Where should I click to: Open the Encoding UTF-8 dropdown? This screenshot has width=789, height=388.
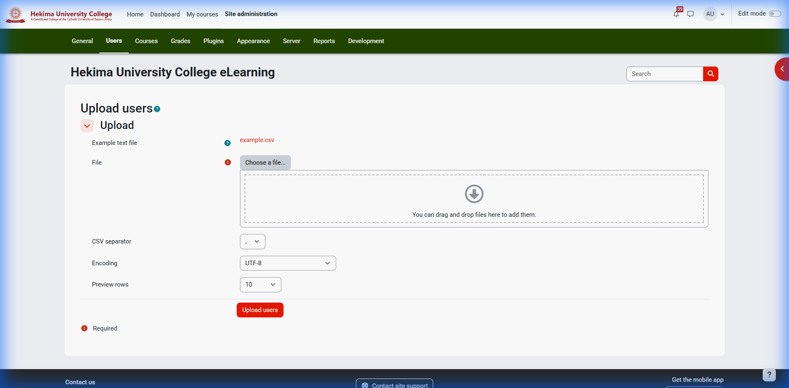click(288, 263)
